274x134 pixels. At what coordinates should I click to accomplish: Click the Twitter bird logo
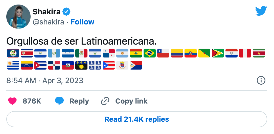pos(261,11)
